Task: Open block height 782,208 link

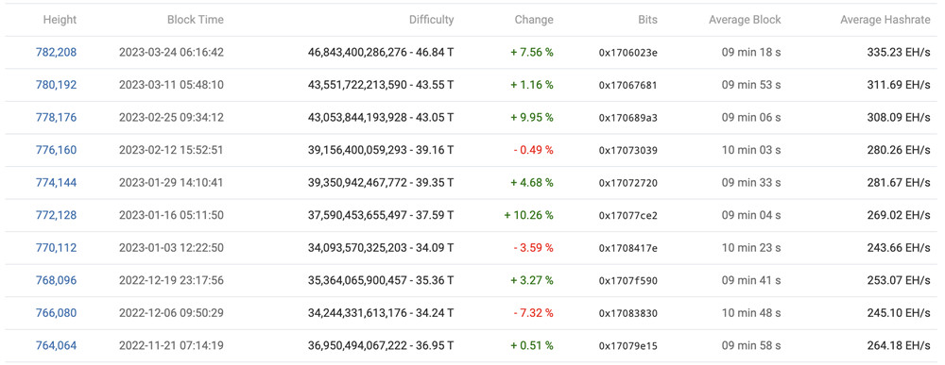Action: pyautogui.click(x=56, y=52)
